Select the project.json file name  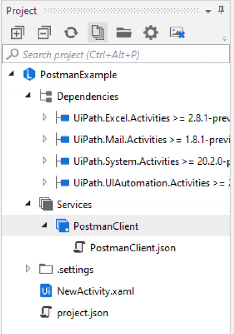[x=83, y=313]
